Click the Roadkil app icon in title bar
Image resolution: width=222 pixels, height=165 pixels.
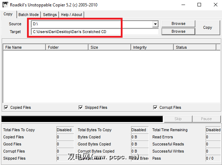5,5
